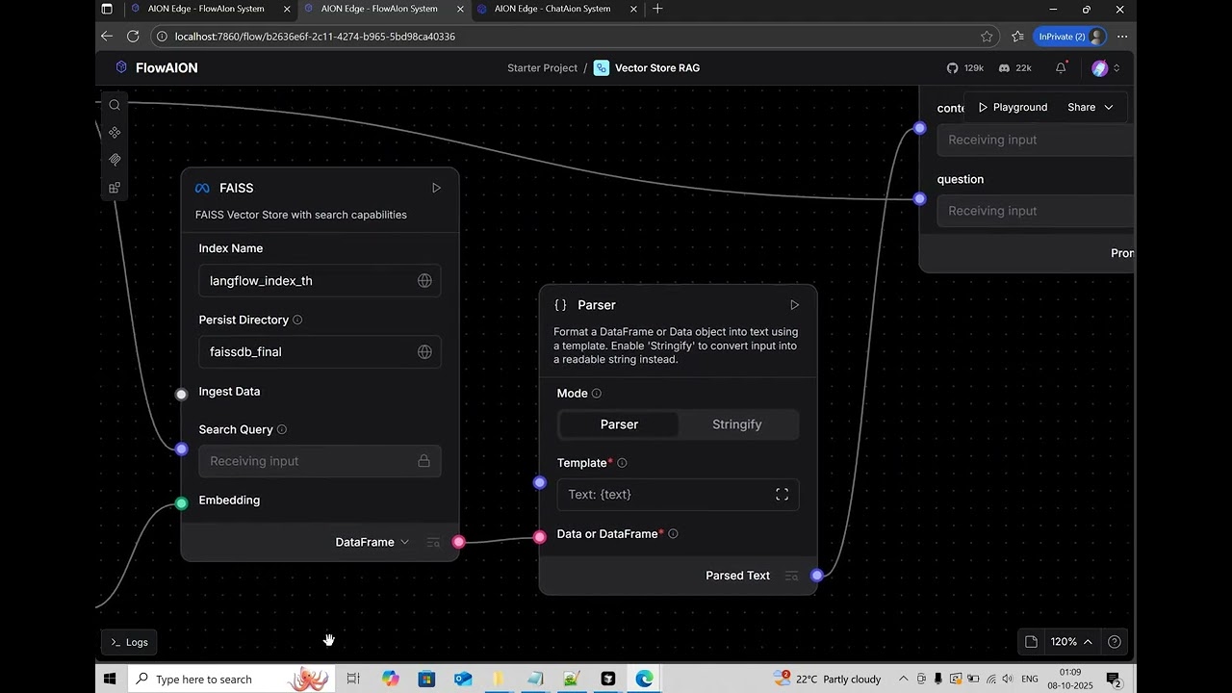Switch Mode to Stringify
Screen dimensions: 1232x693
tap(737, 424)
